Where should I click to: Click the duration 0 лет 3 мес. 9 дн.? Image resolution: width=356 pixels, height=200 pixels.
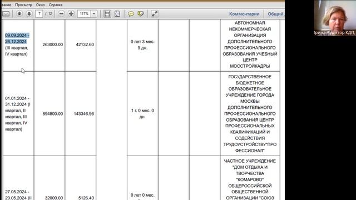(142, 44)
